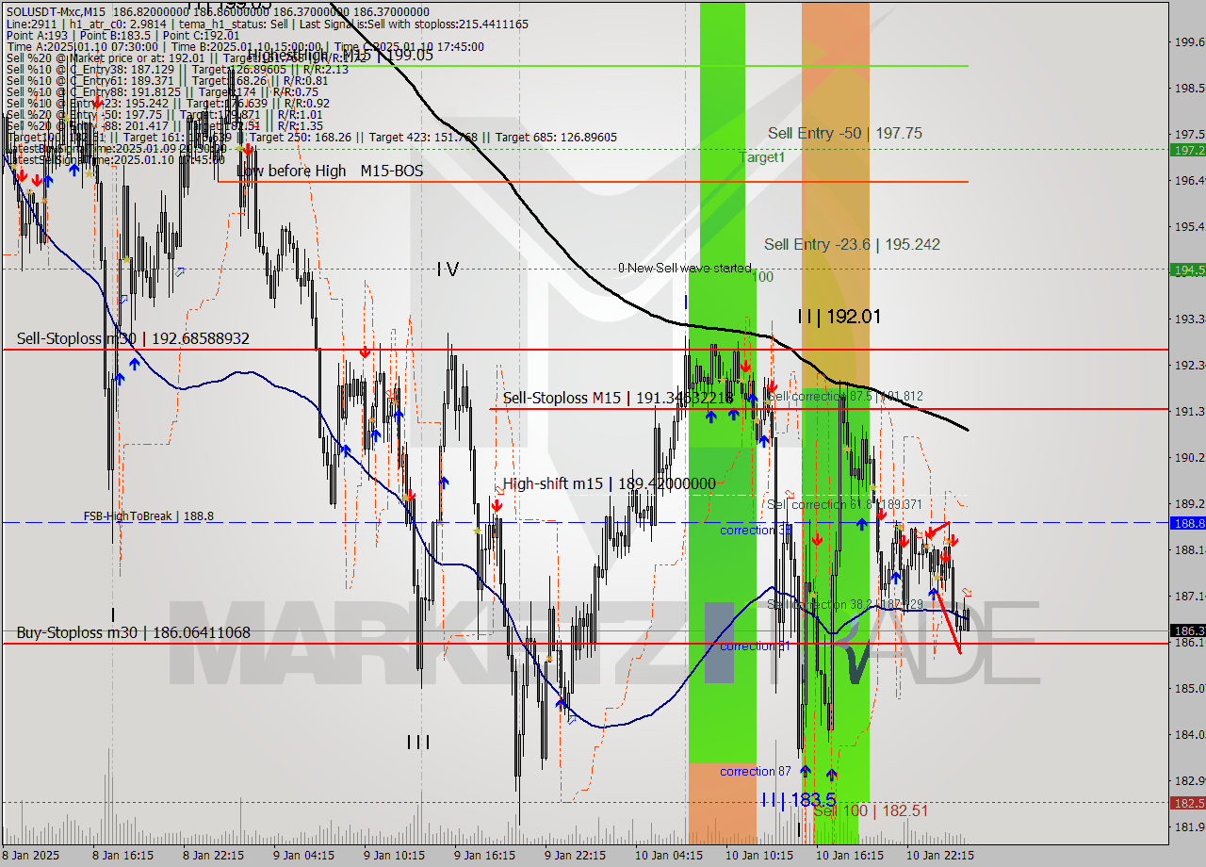Image resolution: width=1206 pixels, height=867 pixels.
Task: Click the High-shift m15 | 189.42000000 label
Action: click(x=609, y=483)
